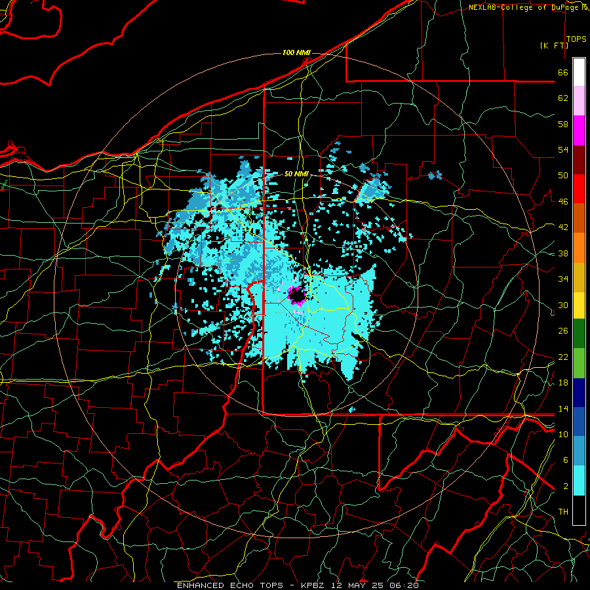Click the 'TOPS' legend heading
The width and height of the screenshot is (590, 590).
coord(576,39)
